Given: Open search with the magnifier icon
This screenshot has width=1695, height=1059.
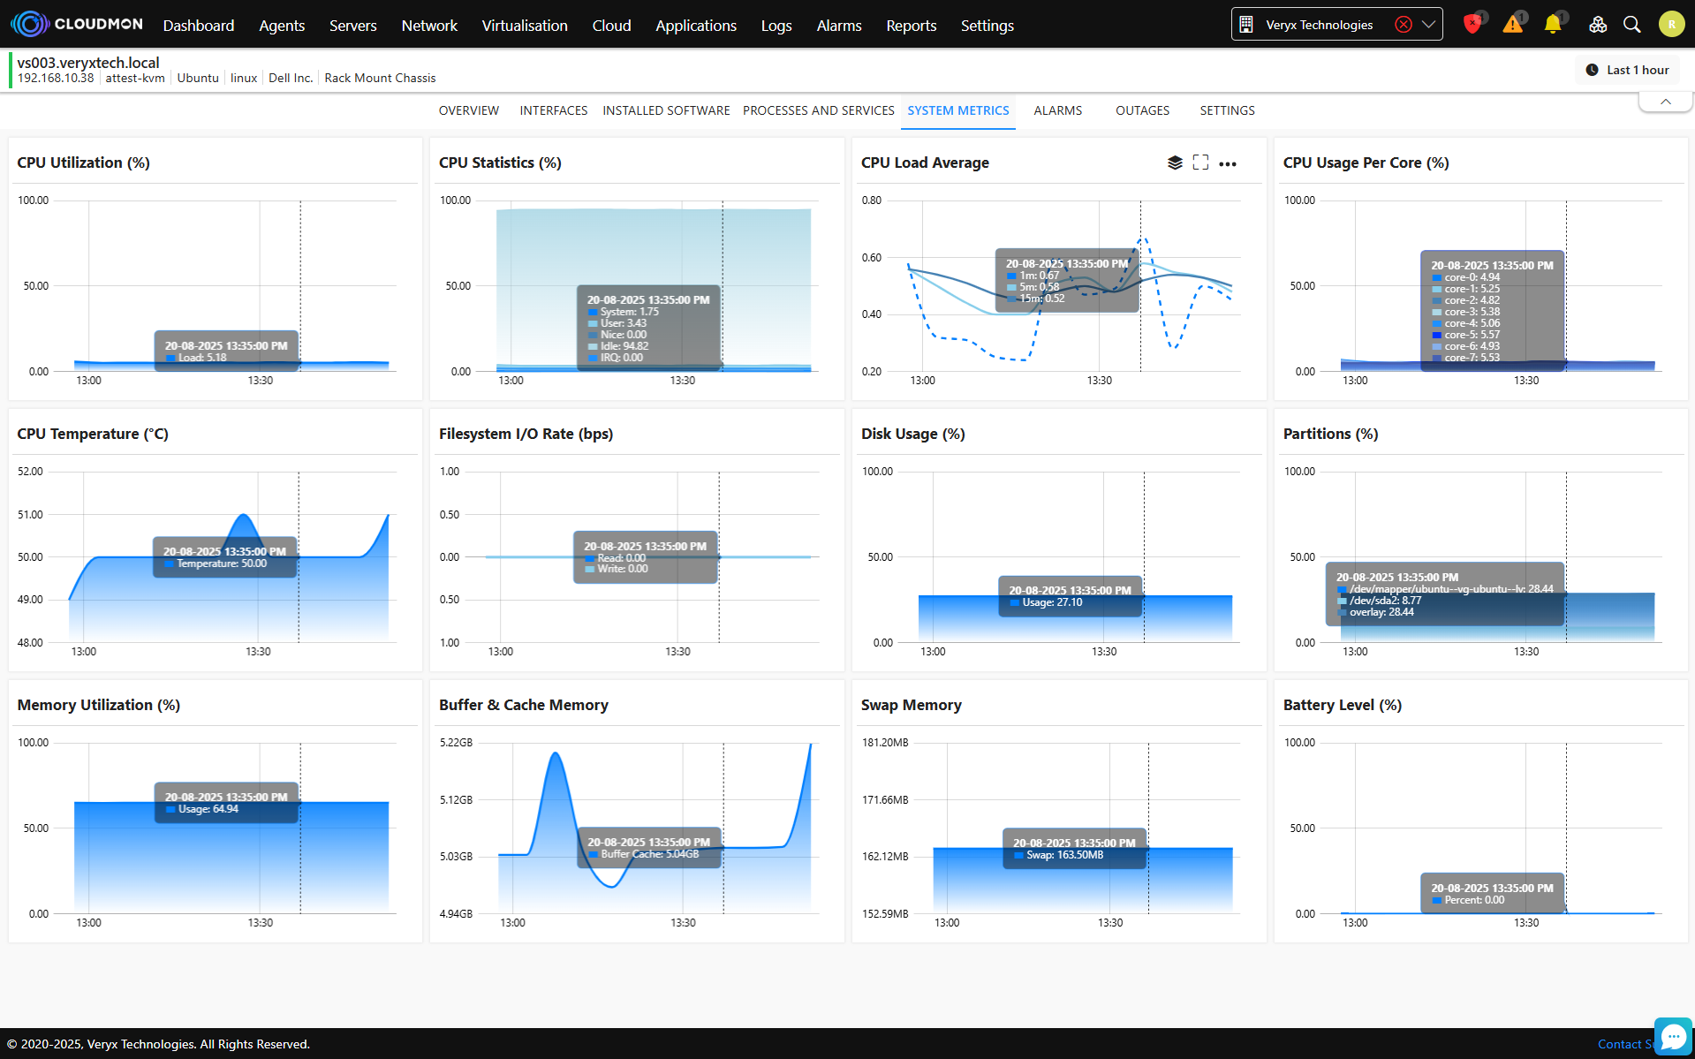Looking at the screenshot, I should coord(1632,25).
